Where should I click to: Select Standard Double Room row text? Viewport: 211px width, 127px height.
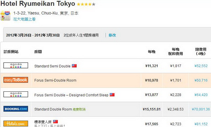[53, 109]
